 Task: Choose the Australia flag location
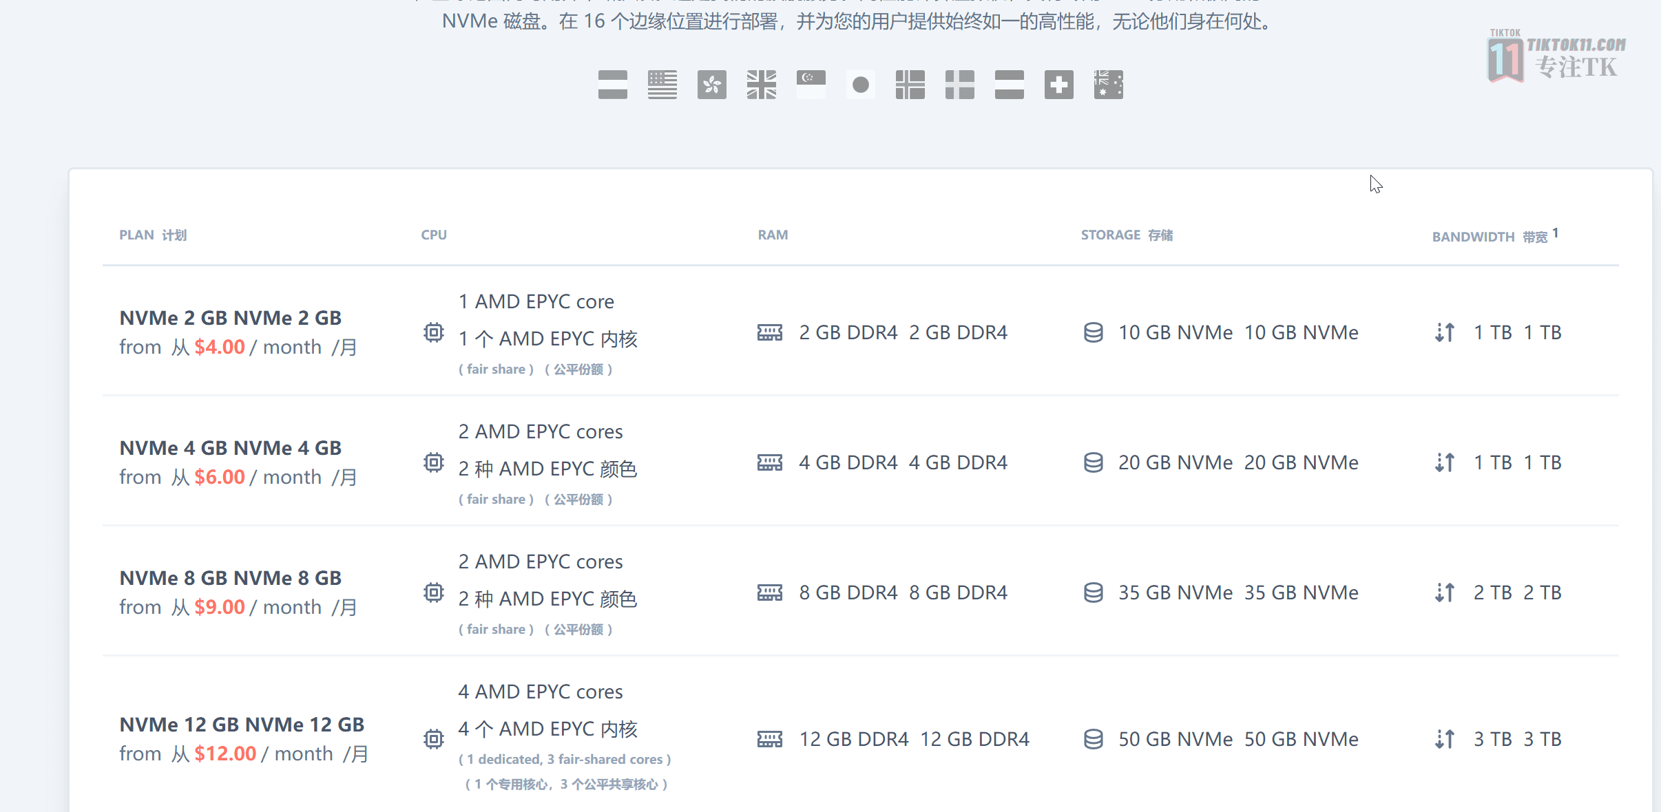point(1109,85)
